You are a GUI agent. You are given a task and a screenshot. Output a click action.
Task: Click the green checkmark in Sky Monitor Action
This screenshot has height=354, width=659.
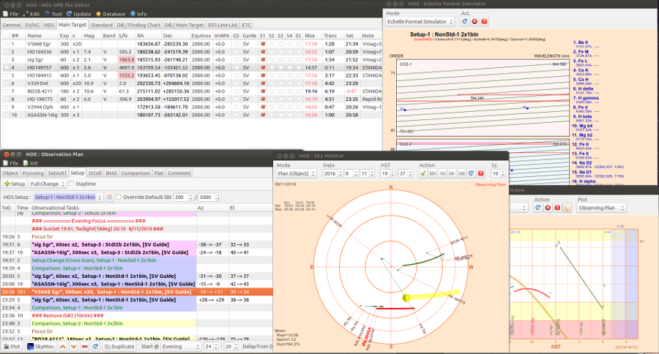(423, 174)
